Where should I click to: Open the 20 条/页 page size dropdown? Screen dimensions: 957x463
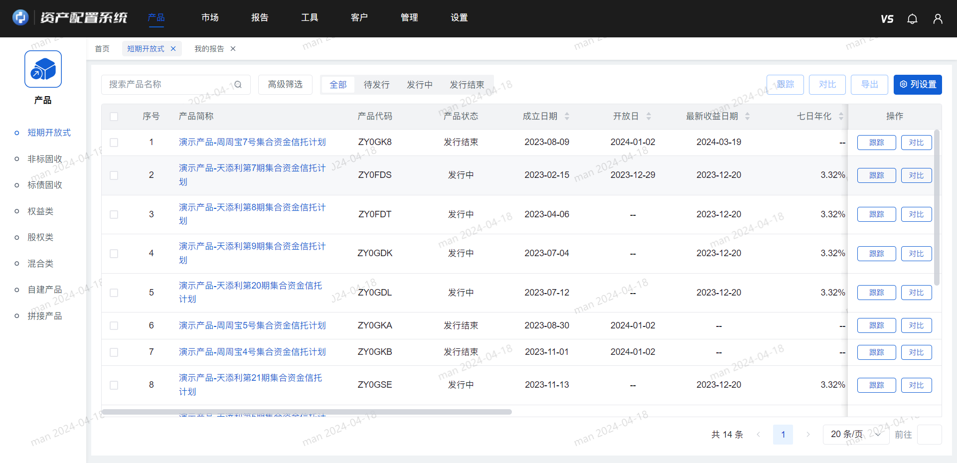tap(856, 435)
